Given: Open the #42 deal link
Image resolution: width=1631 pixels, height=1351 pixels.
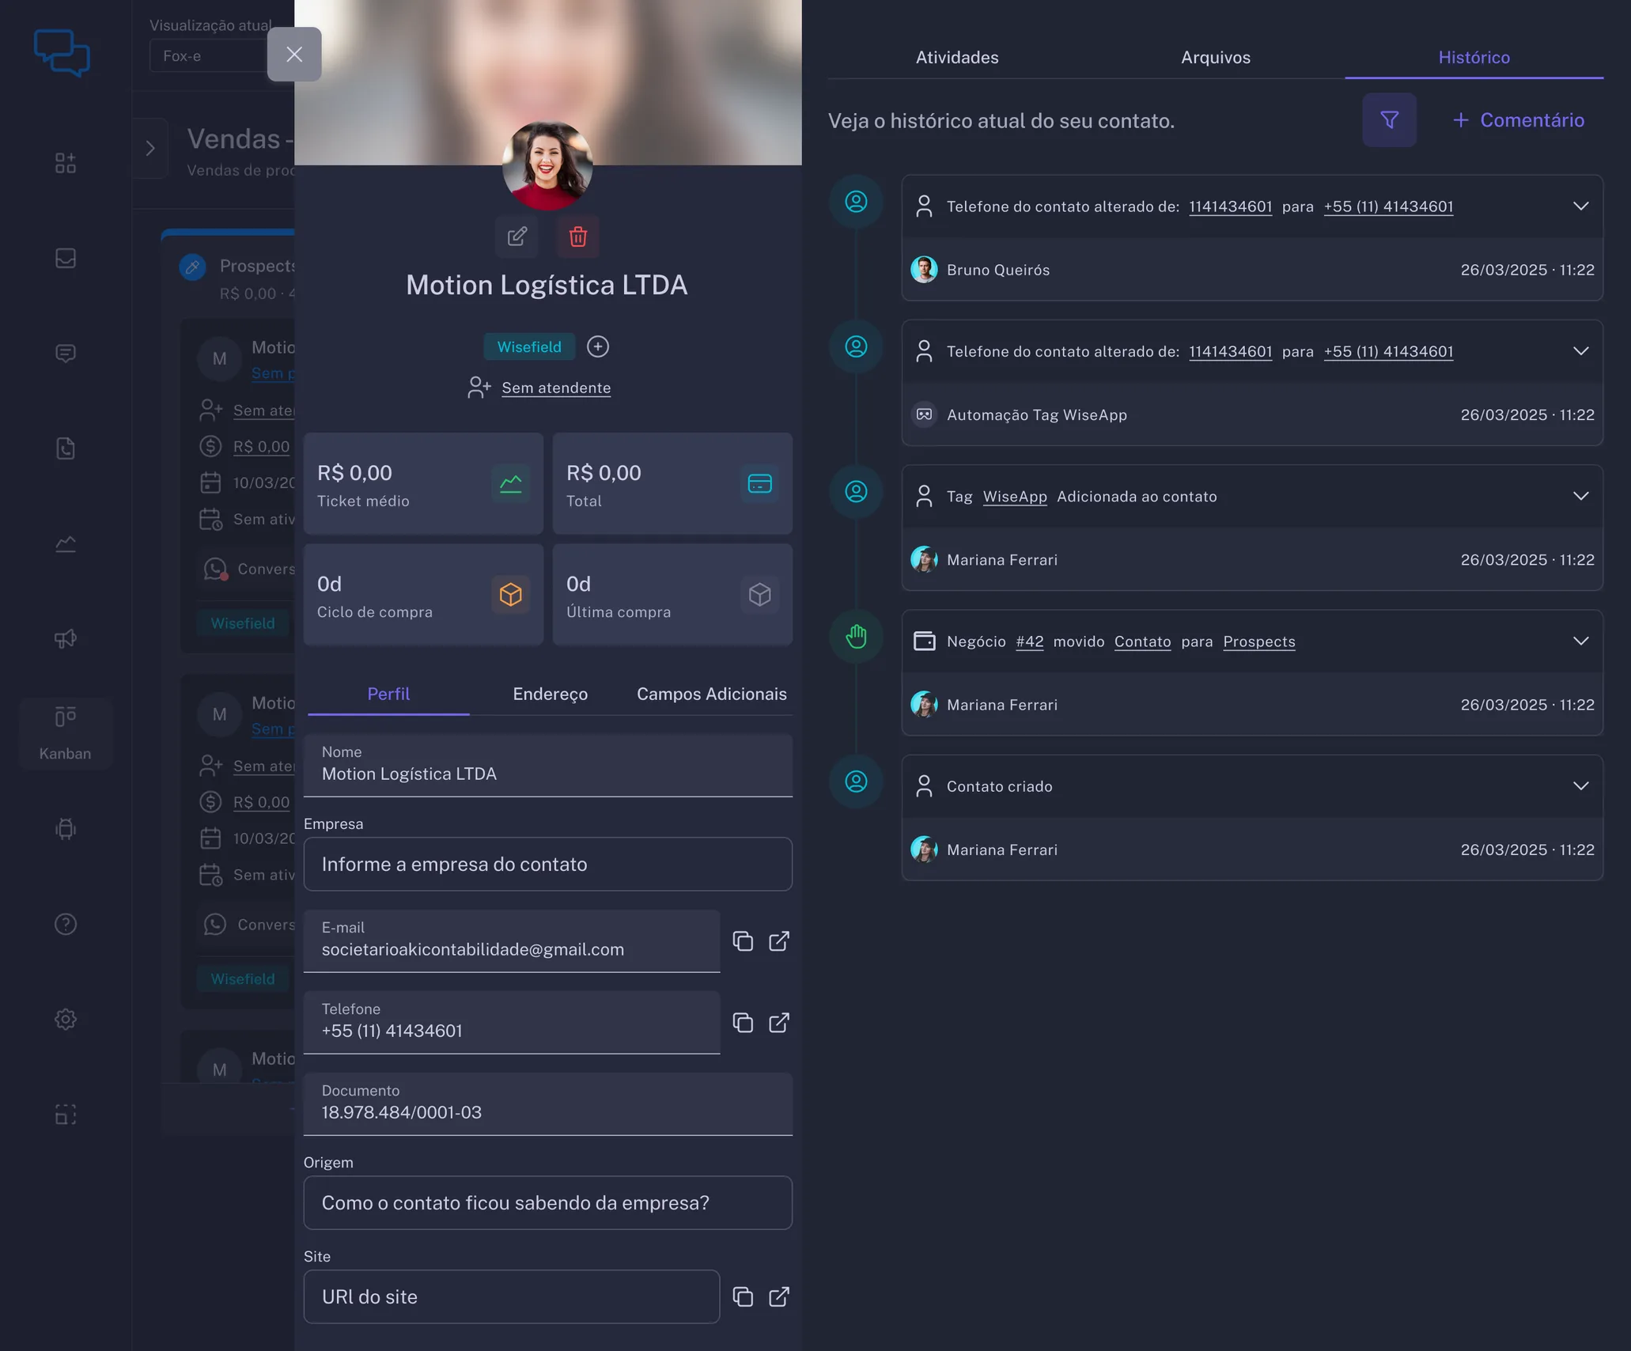Looking at the screenshot, I should coord(1029,641).
